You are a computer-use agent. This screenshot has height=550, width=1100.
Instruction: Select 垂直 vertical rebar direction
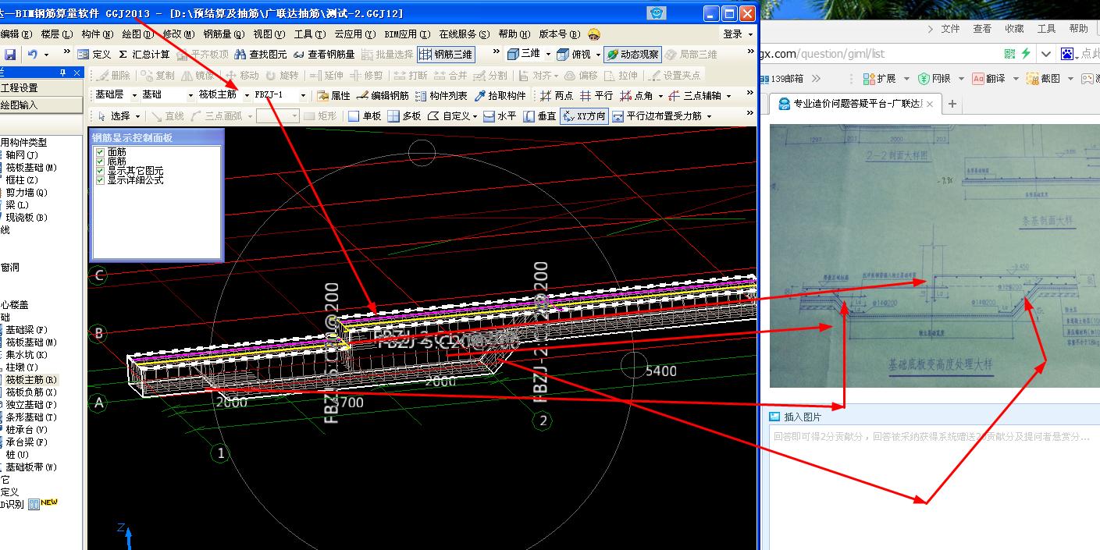539,116
